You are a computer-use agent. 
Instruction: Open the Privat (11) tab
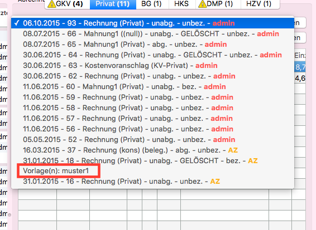tap(113, 4)
